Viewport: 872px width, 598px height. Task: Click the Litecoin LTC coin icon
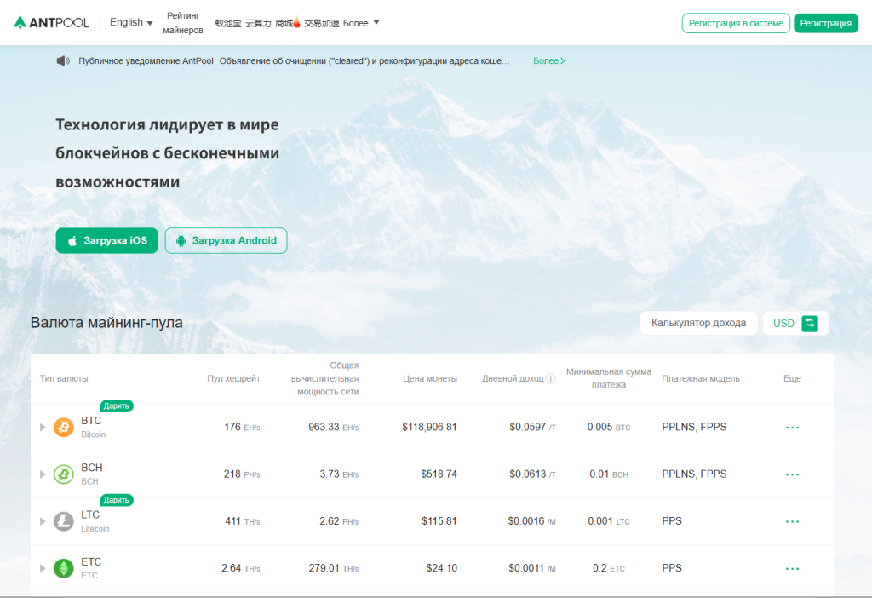click(64, 521)
